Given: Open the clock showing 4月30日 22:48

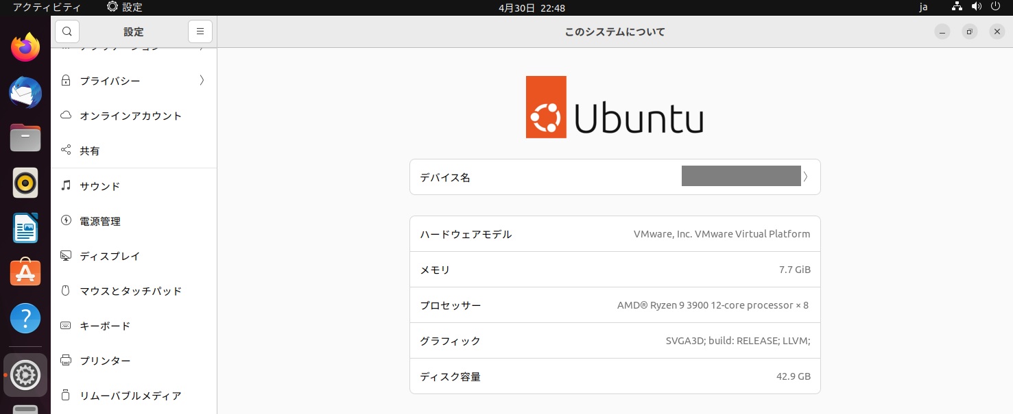Looking at the screenshot, I should [532, 8].
